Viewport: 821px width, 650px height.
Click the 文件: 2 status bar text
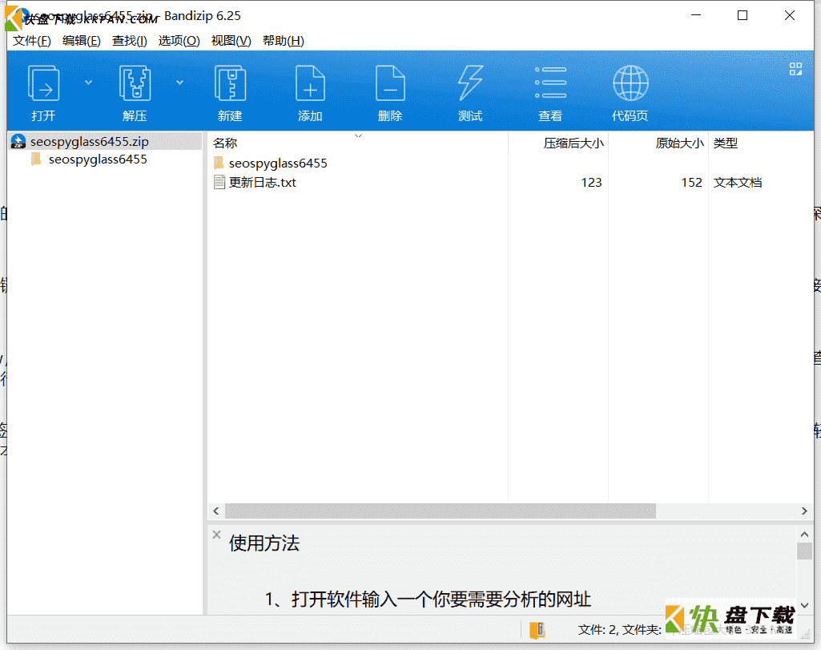[x=598, y=630]
